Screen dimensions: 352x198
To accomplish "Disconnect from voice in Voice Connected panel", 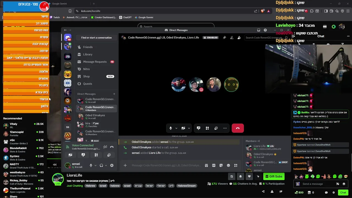I will point(112,147).
